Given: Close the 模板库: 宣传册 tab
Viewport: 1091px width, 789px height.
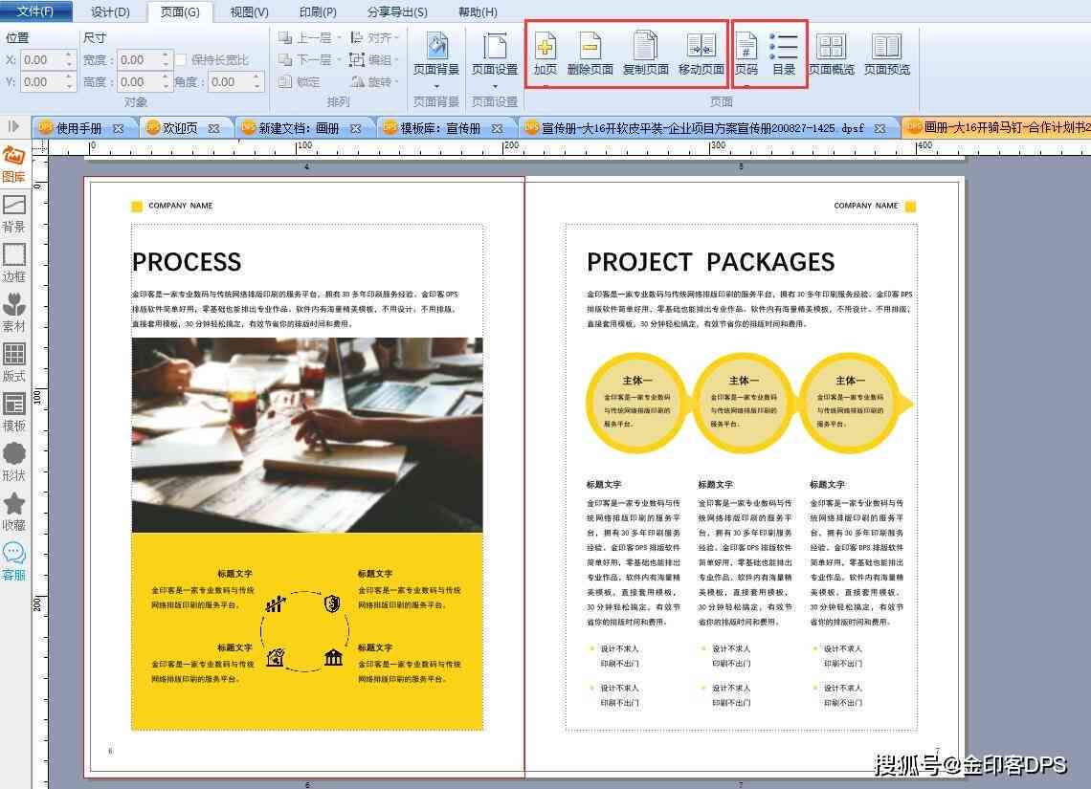Looking at the screenshot, I should tap(497, 128).
